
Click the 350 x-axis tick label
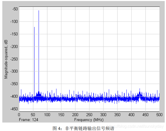coord(117,115)
